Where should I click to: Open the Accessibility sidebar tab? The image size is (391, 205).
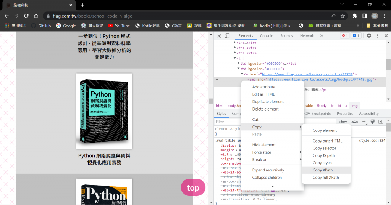tap(369, 114)
